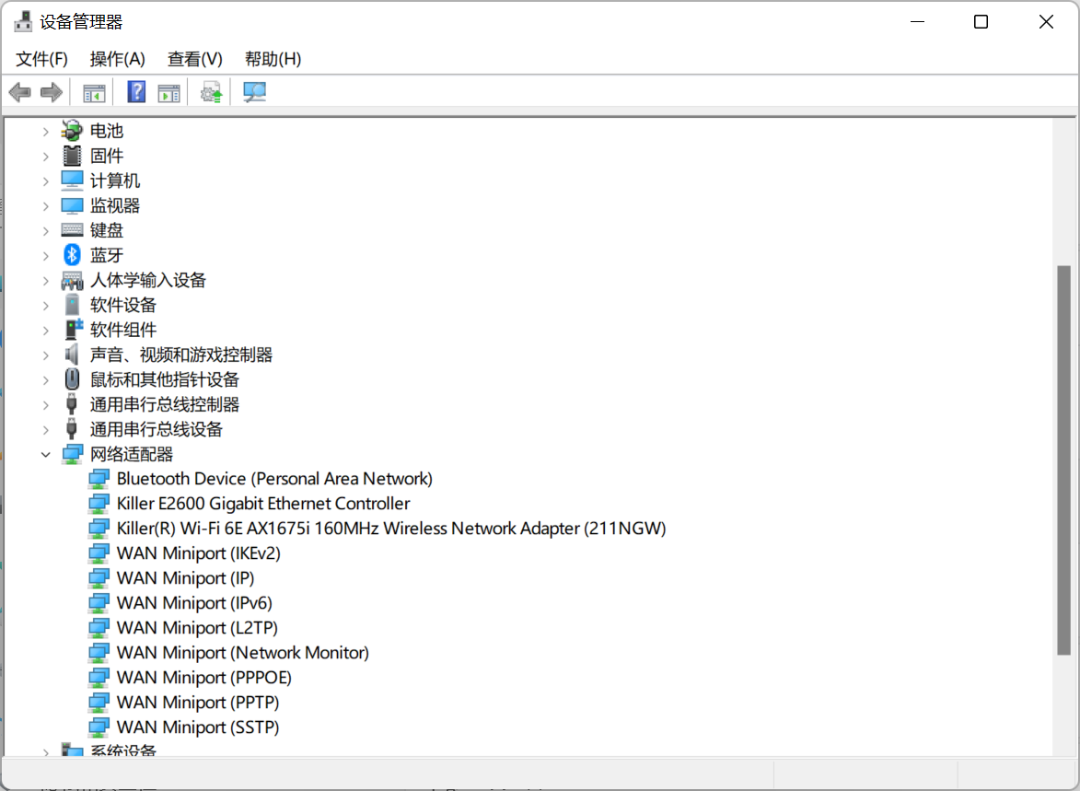
Task: Click the Bluetooth Device adapter icon
Action: tap(99, 479)
